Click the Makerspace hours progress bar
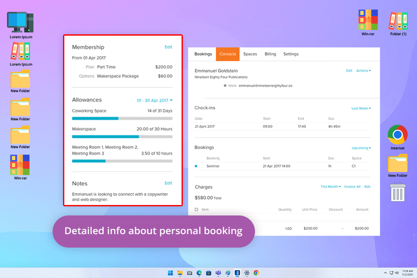This screenshot has height=278, width=417. coord(122,136)
